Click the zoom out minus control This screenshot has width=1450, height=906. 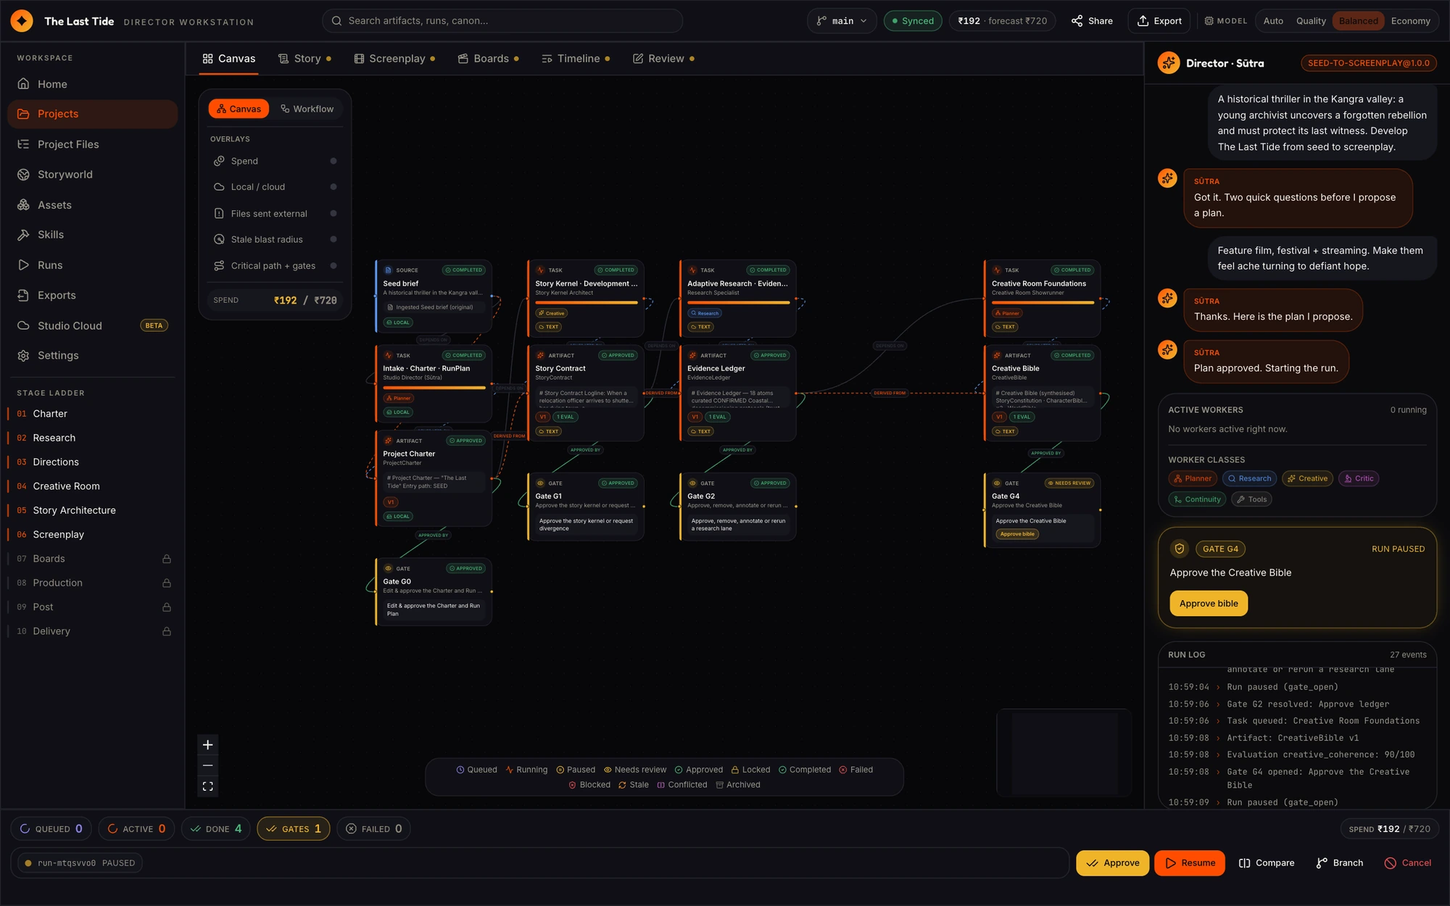point(208,765)
